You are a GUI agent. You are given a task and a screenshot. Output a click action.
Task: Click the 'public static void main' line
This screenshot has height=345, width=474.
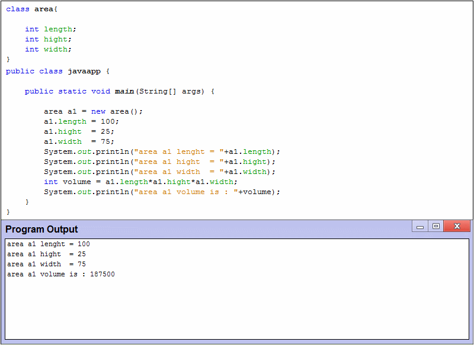click(120, 92)
